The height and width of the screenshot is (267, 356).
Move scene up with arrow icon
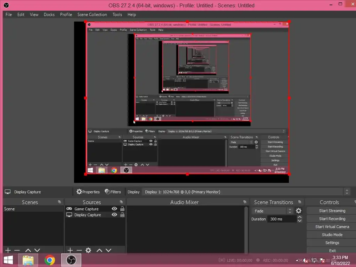tap(28, 250)
